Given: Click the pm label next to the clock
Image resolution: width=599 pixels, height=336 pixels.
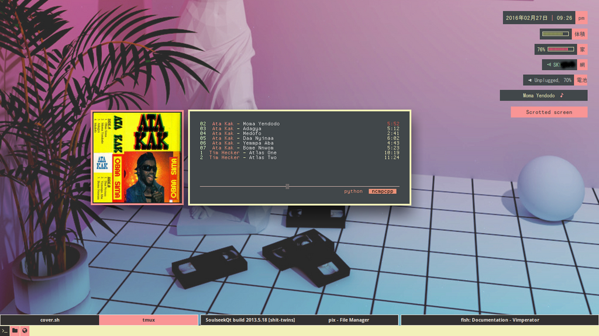Looking at the screenshot, I should (581, 18).
